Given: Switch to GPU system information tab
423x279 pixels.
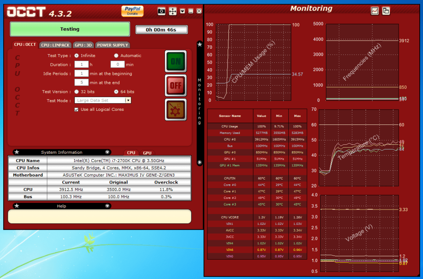Looking at the screenshot, I should [147, 153].
